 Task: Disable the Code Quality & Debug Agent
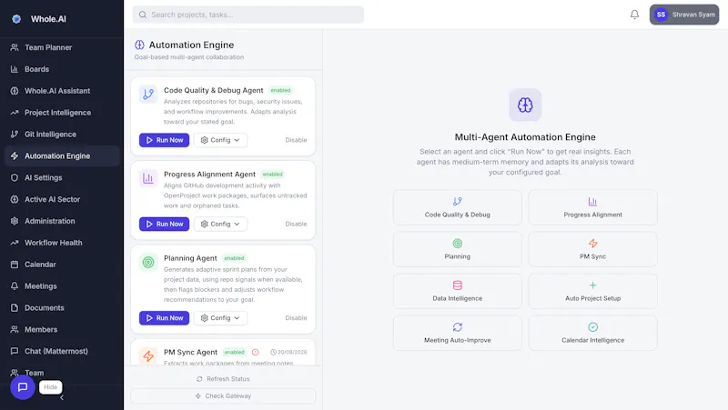point(296,140)
